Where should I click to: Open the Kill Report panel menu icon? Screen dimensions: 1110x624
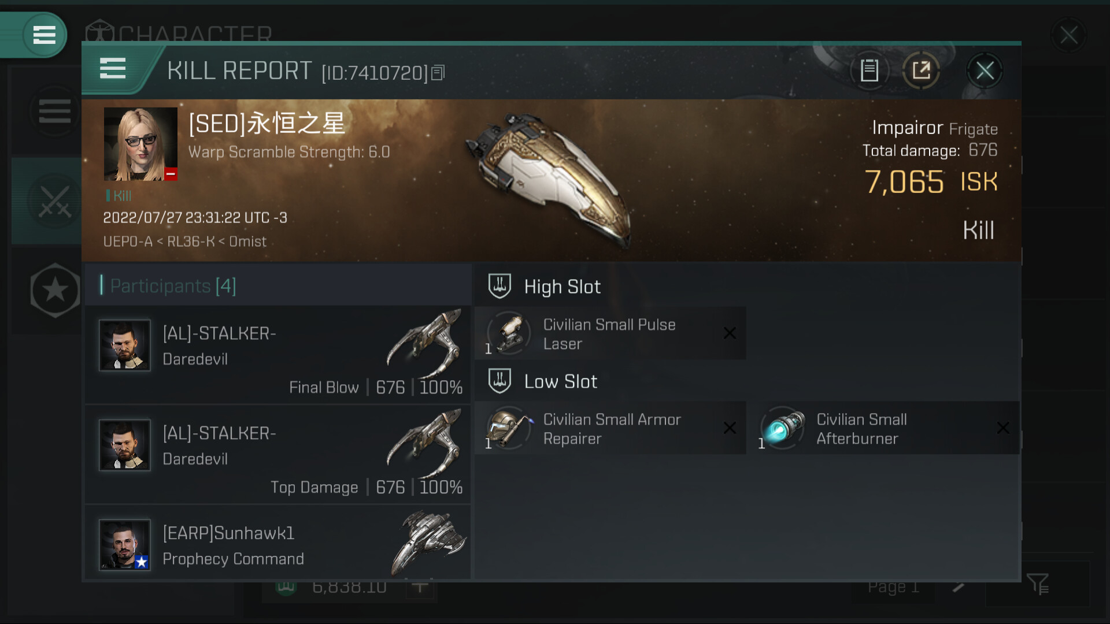pos(112,68)
